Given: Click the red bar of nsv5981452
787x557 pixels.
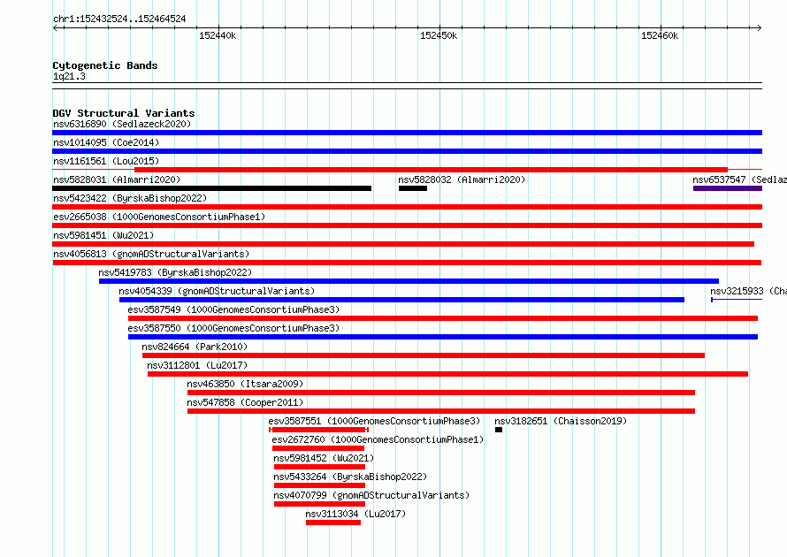Looking at the screenshot, I should [319, 467].
